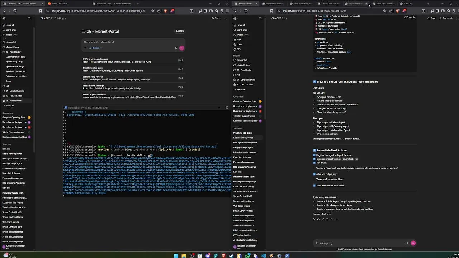Click the Add files button
The height and width of the screenshot is (258, 459).
pos(180,31)
